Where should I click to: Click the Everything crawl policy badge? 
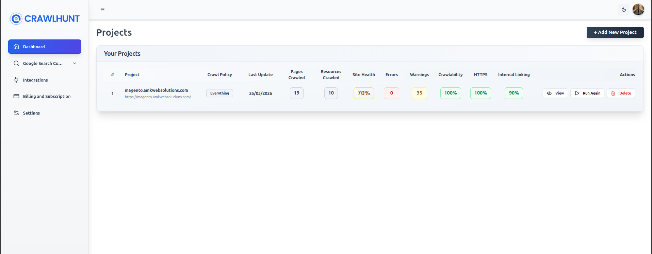click(x=219, y=93)
